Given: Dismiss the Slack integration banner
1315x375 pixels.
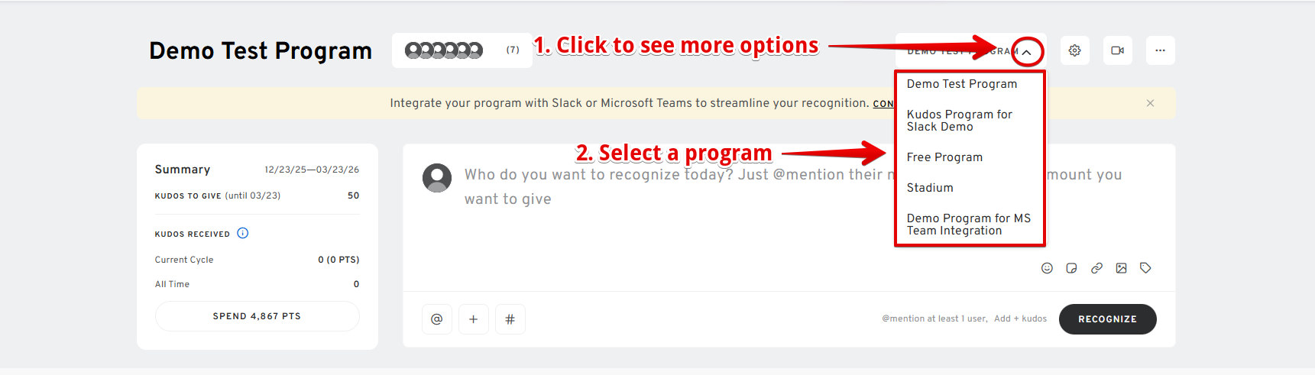Looking at the screenshot, I should (x=1150, y=103).
